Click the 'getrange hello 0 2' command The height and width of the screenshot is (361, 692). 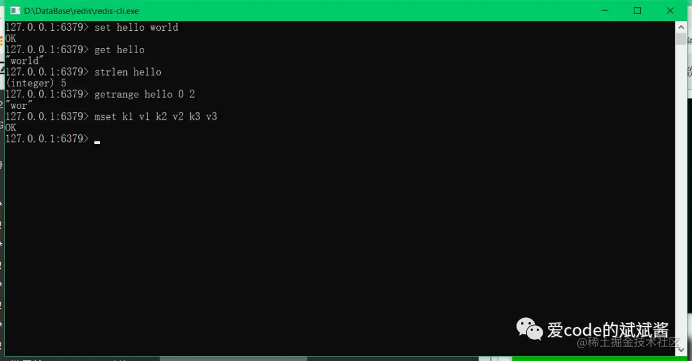144,94
